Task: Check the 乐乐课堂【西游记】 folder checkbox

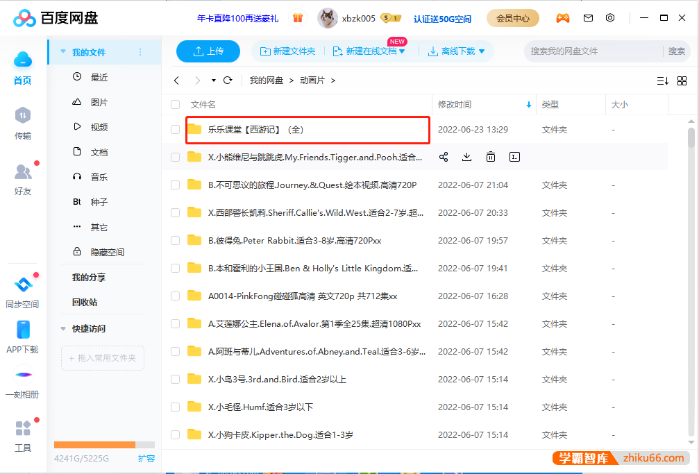Action: pos(175,129)
